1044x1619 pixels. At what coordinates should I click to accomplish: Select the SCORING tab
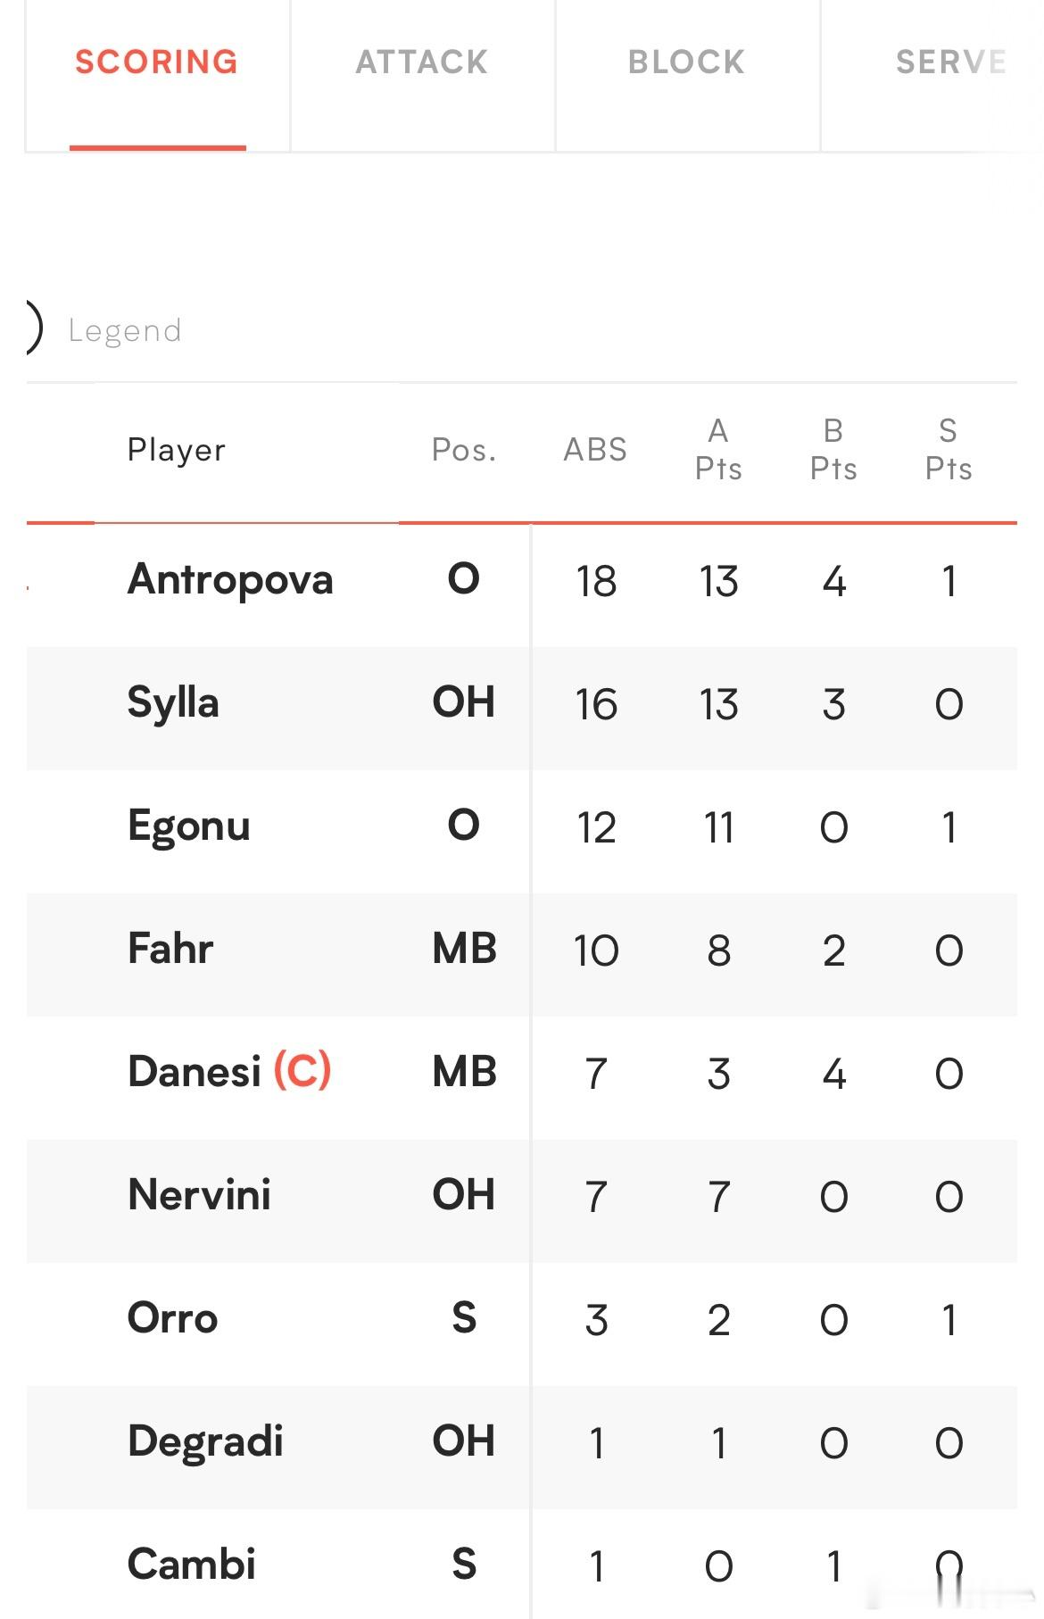[x=157, y=62]
